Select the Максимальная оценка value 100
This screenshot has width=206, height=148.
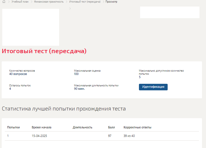76,74
